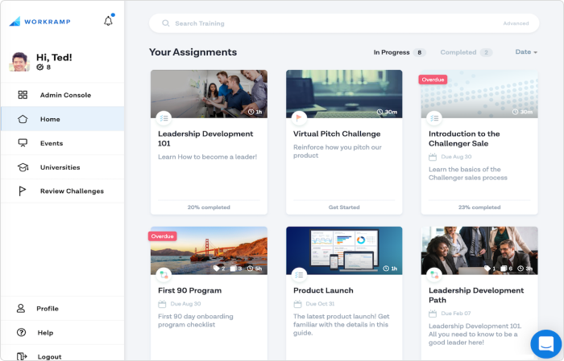The image size is (564, 361).
Task: Click the Help question mark icon
Action: [21, 332]
